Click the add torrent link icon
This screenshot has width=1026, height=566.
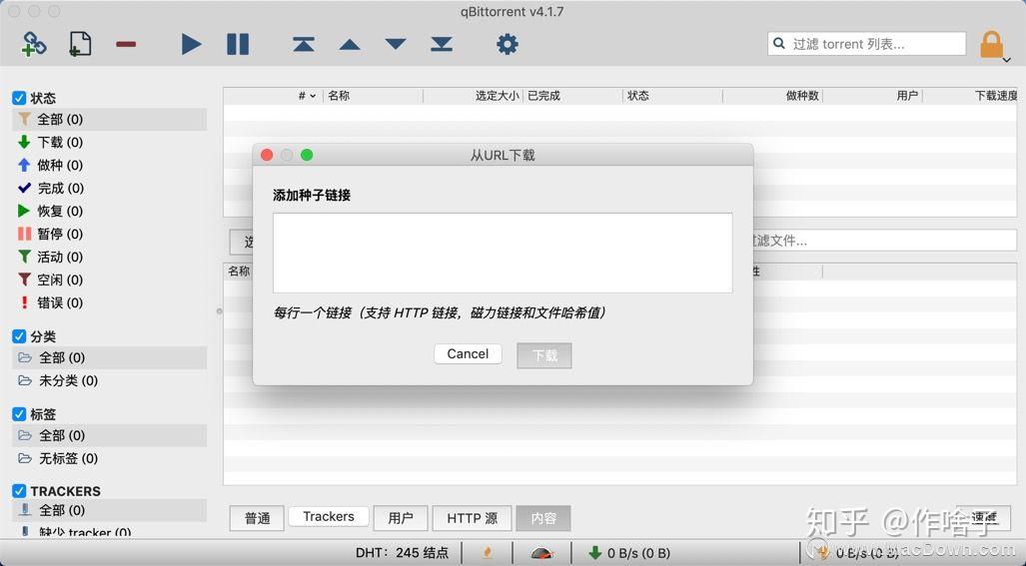pyautogui.click(x=33, y=45)
